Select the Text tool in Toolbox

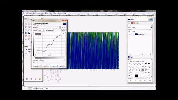(29, 33)
